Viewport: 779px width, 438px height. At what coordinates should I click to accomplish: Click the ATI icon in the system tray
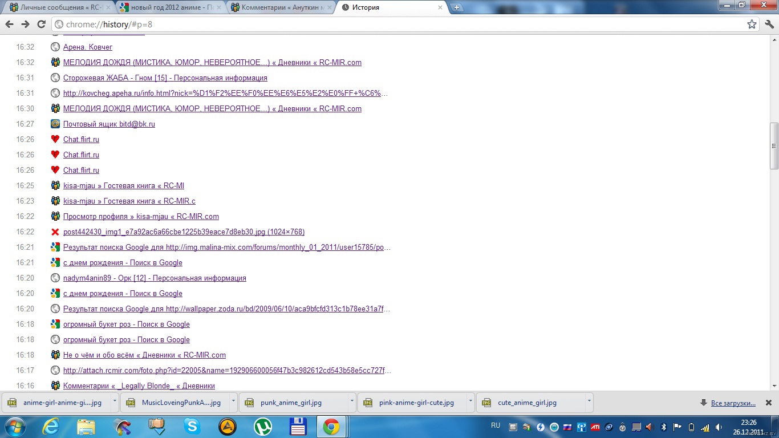tap(595, 427)
